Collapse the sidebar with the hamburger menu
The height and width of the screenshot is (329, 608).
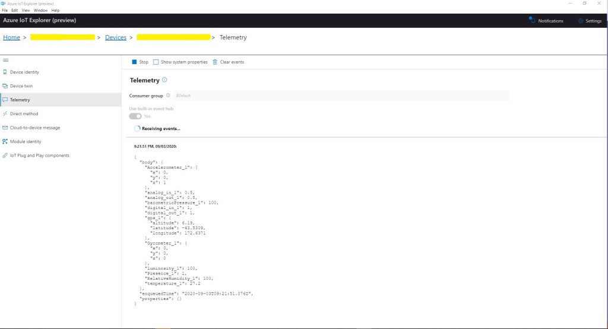click(x=5, y=60)
